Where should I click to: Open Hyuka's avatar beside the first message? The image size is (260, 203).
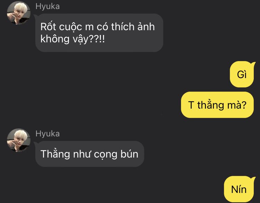[x=19, y=13]
